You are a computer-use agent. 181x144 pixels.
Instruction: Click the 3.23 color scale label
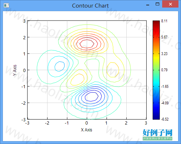click(164, 54)
